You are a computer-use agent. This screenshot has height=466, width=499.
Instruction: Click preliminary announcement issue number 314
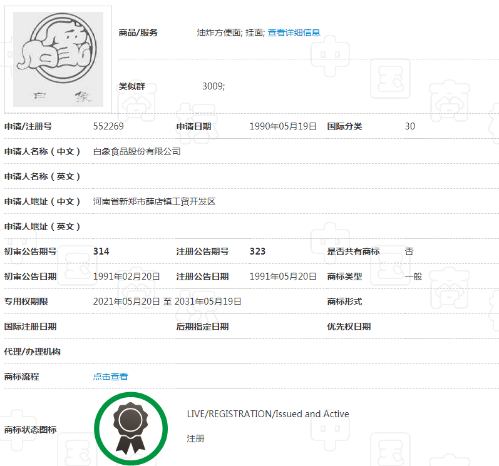point(101,251)
